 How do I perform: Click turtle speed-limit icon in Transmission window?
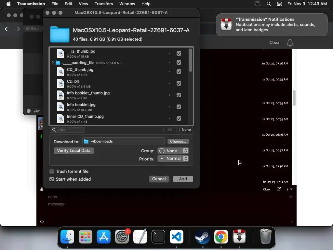(37, 111)
